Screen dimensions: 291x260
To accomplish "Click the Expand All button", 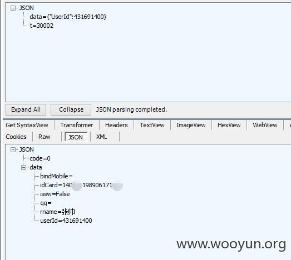I will tap(26, 109).
